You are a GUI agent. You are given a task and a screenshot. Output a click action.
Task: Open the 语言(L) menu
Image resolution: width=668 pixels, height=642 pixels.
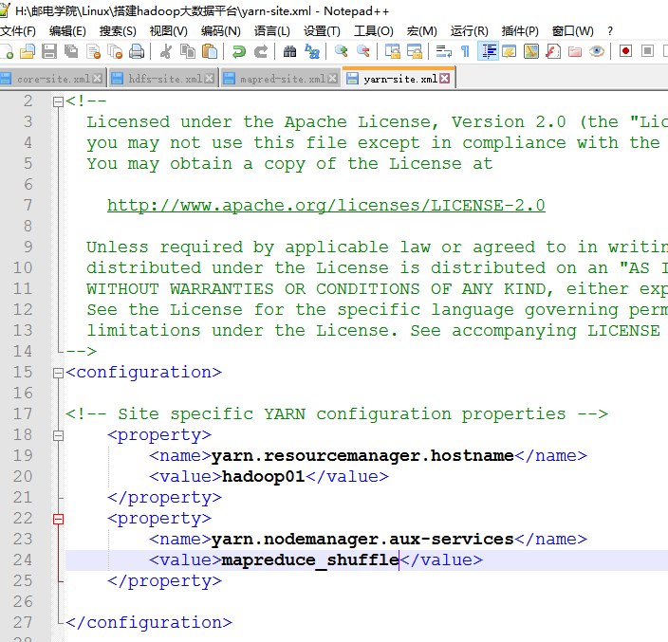click(271, 31)
